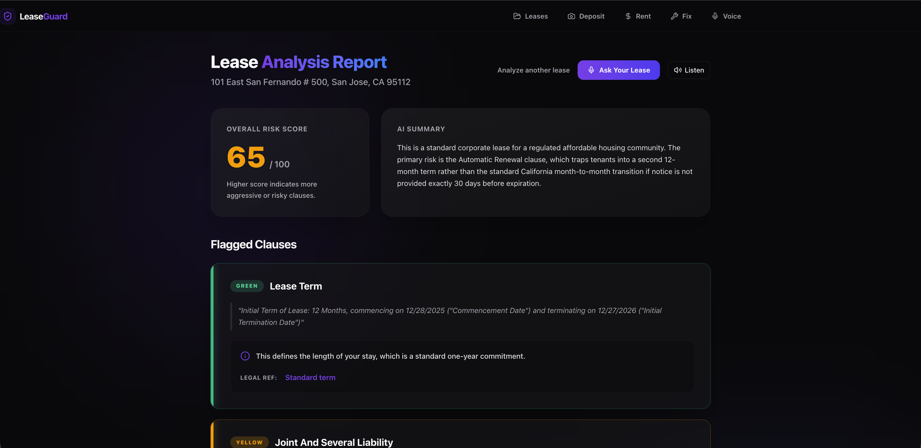Click the microphone icon beside Voice
921x448 pixels.
coord(715,16)
